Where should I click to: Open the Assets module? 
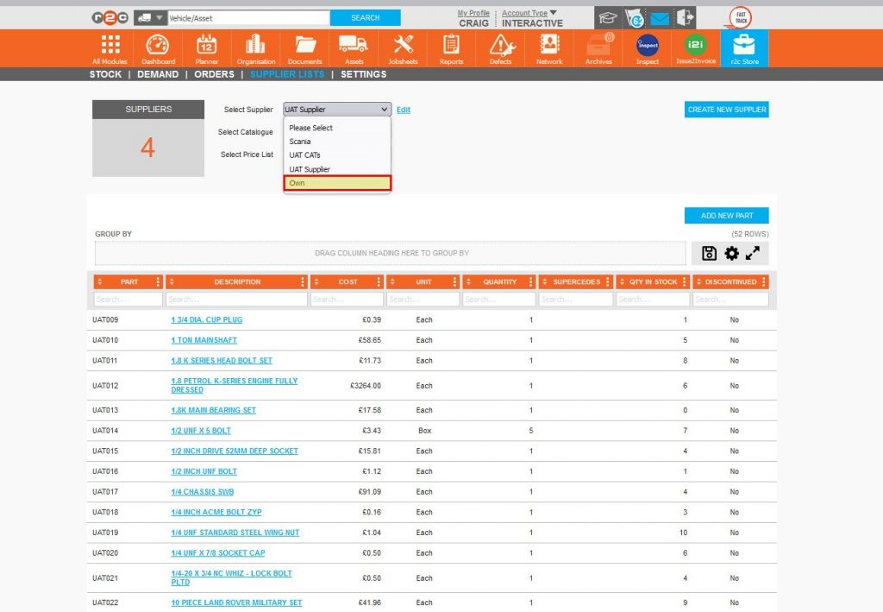click(x=354, y=47)
